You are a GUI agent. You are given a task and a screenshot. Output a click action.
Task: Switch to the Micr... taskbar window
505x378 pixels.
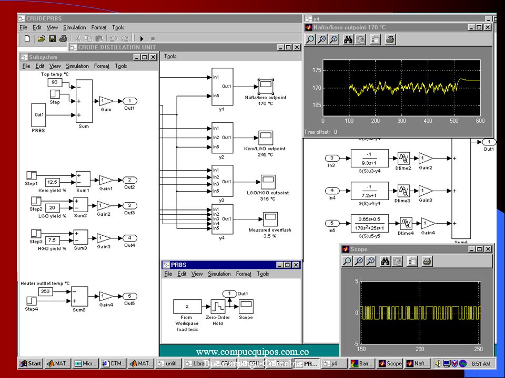[85, 363]
